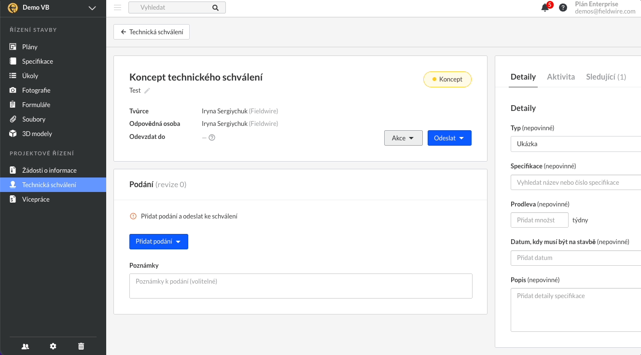Open the Plány icon in sidebar
This screenshot has width=641, height=355.
(x=13, y=47)
